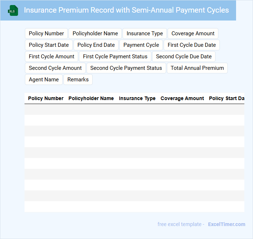The width and height of the screenshot is (253, 239).
Task: Open the ExcelTimer.com link
Action: tap(226, 224)
